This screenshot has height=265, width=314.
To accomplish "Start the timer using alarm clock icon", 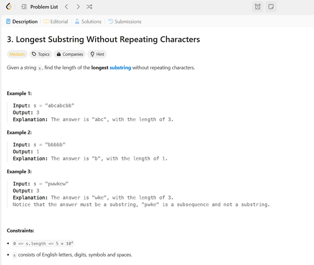I will [257, 7].
